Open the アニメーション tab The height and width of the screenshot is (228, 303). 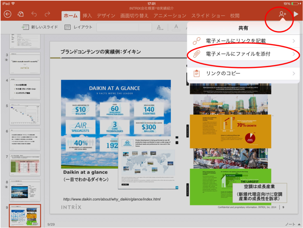(170, 16)
